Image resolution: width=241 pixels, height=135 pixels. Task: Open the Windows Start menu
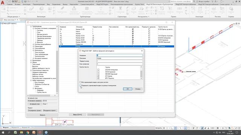(3, 132)
